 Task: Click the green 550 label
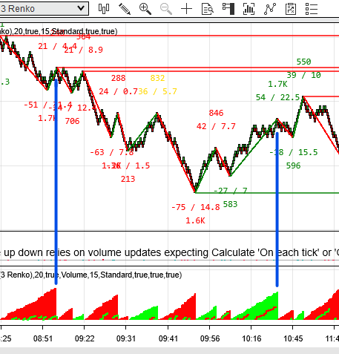click(304, 62)
